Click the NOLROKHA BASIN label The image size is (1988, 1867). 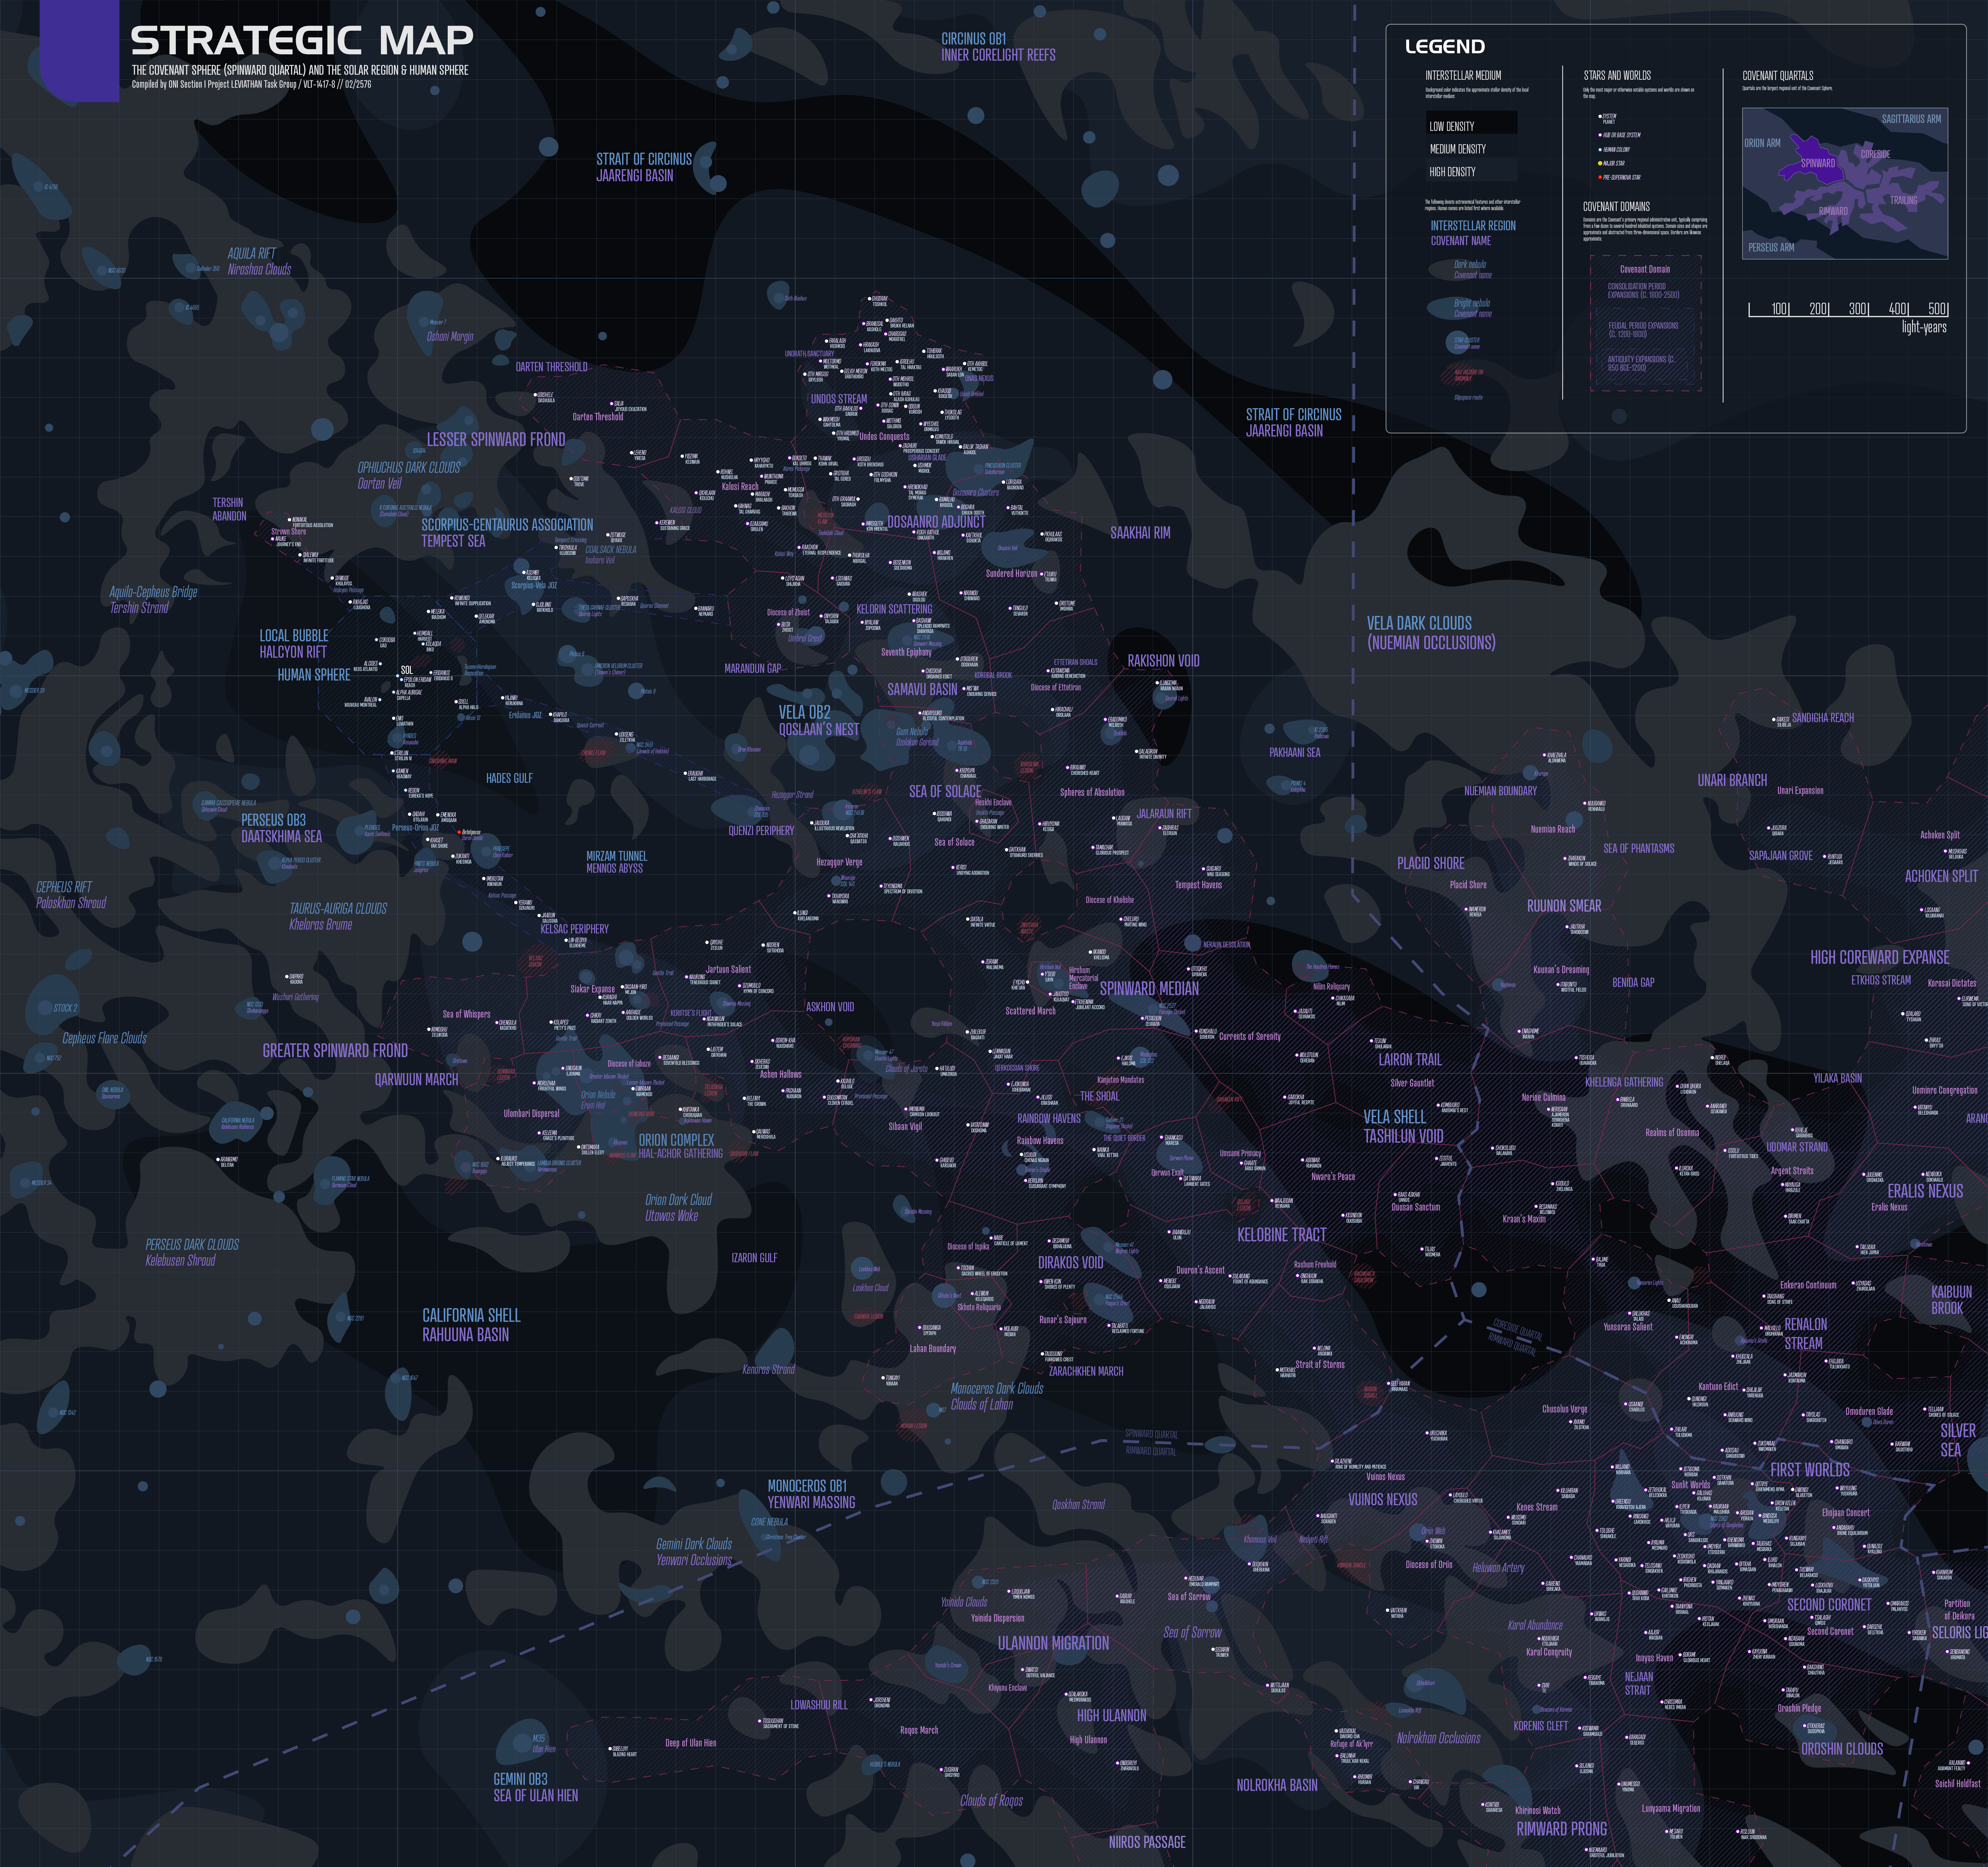(x=1277, y=1785)
